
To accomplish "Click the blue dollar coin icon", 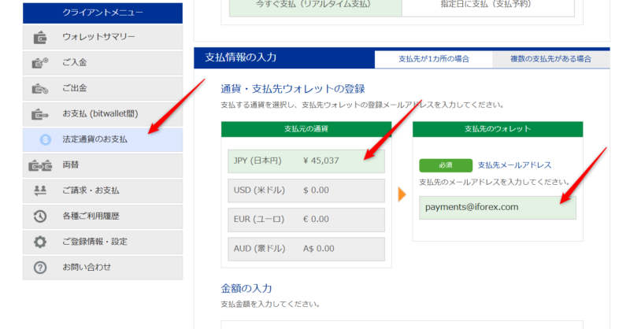I will (x=46, y=140).
